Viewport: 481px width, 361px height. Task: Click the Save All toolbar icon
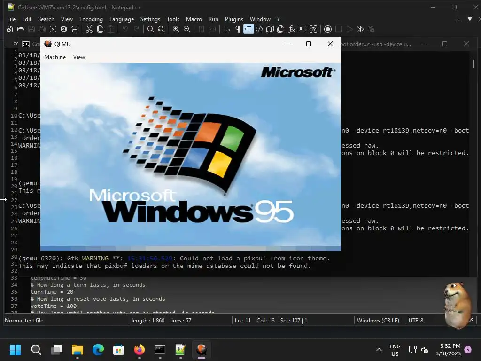(x=42, y=29)
